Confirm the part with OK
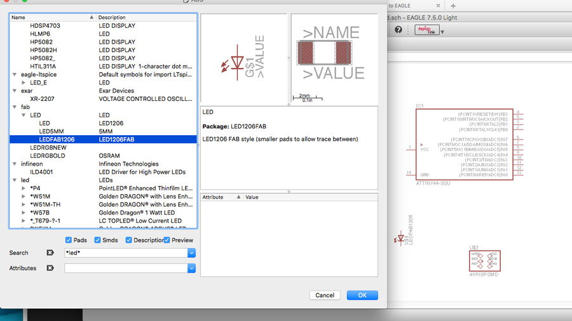Viewport: 572px width, 321px height. pyautogui.click(x=362, y=295)
